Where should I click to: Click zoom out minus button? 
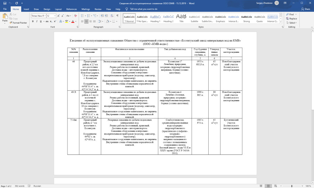[281, 186]
